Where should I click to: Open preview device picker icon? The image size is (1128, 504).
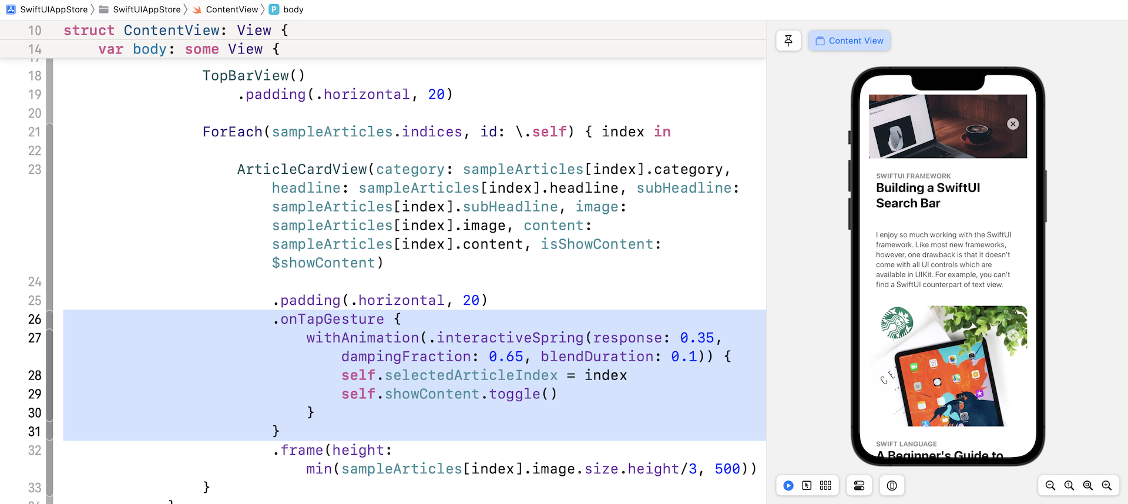coord(892,485)
